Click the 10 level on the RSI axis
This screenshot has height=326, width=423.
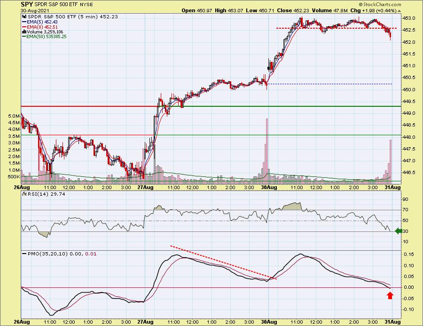pyautogui.click(x=406, y=242)
